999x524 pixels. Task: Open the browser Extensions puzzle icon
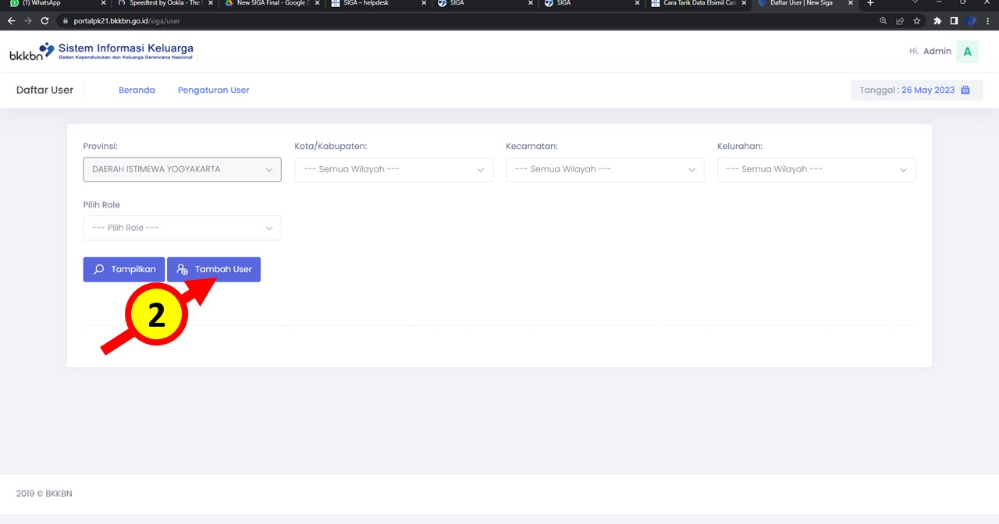[937, 20]
